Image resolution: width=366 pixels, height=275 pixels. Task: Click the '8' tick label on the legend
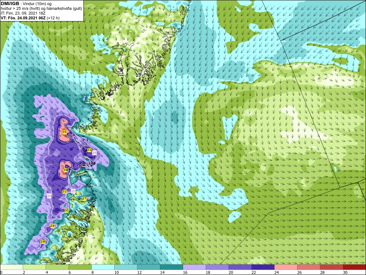click(x=93, y=272)
